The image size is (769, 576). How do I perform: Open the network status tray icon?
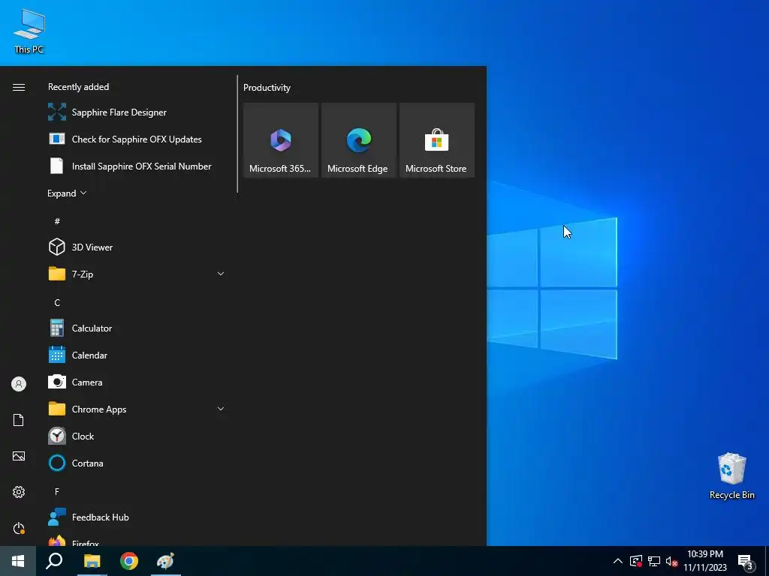pyautogui.click(x=654, y=561)
